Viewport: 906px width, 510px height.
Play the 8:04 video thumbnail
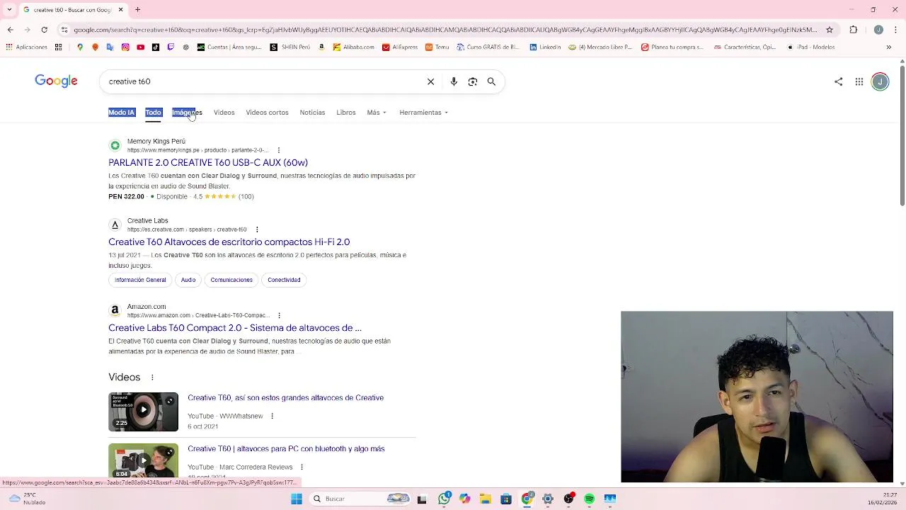[143, 461]
